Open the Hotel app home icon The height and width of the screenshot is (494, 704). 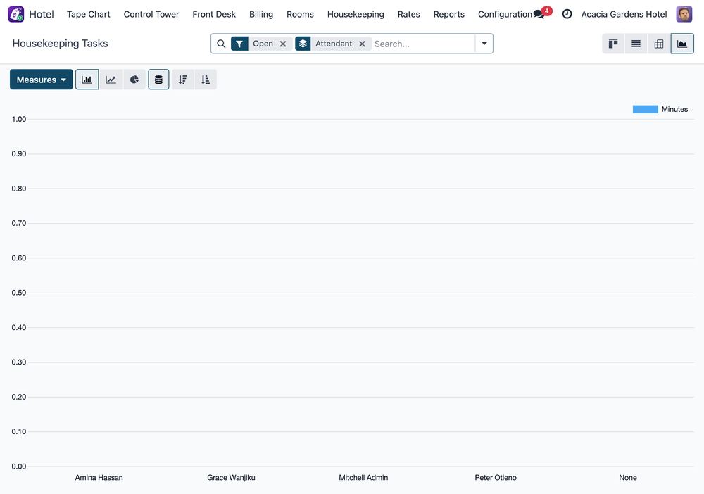16,14
